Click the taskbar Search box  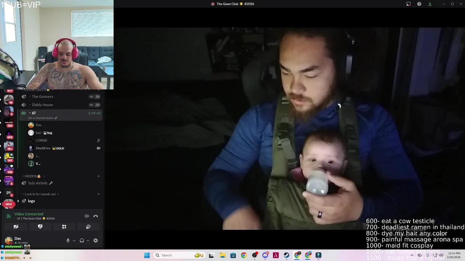click(179, 255)
